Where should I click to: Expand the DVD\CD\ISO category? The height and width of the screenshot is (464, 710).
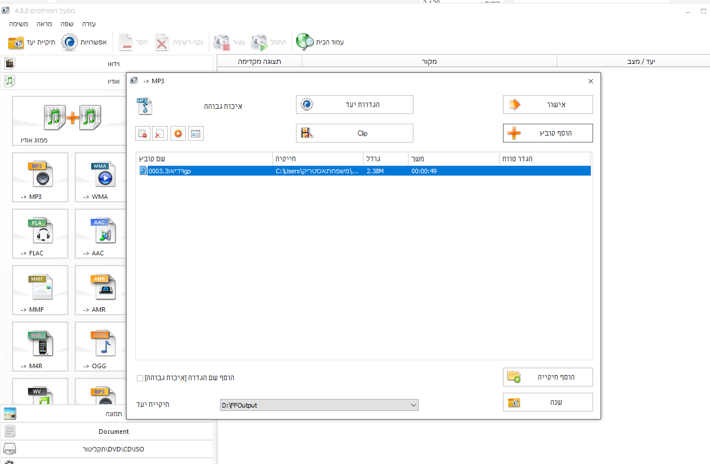coord(107,449)
